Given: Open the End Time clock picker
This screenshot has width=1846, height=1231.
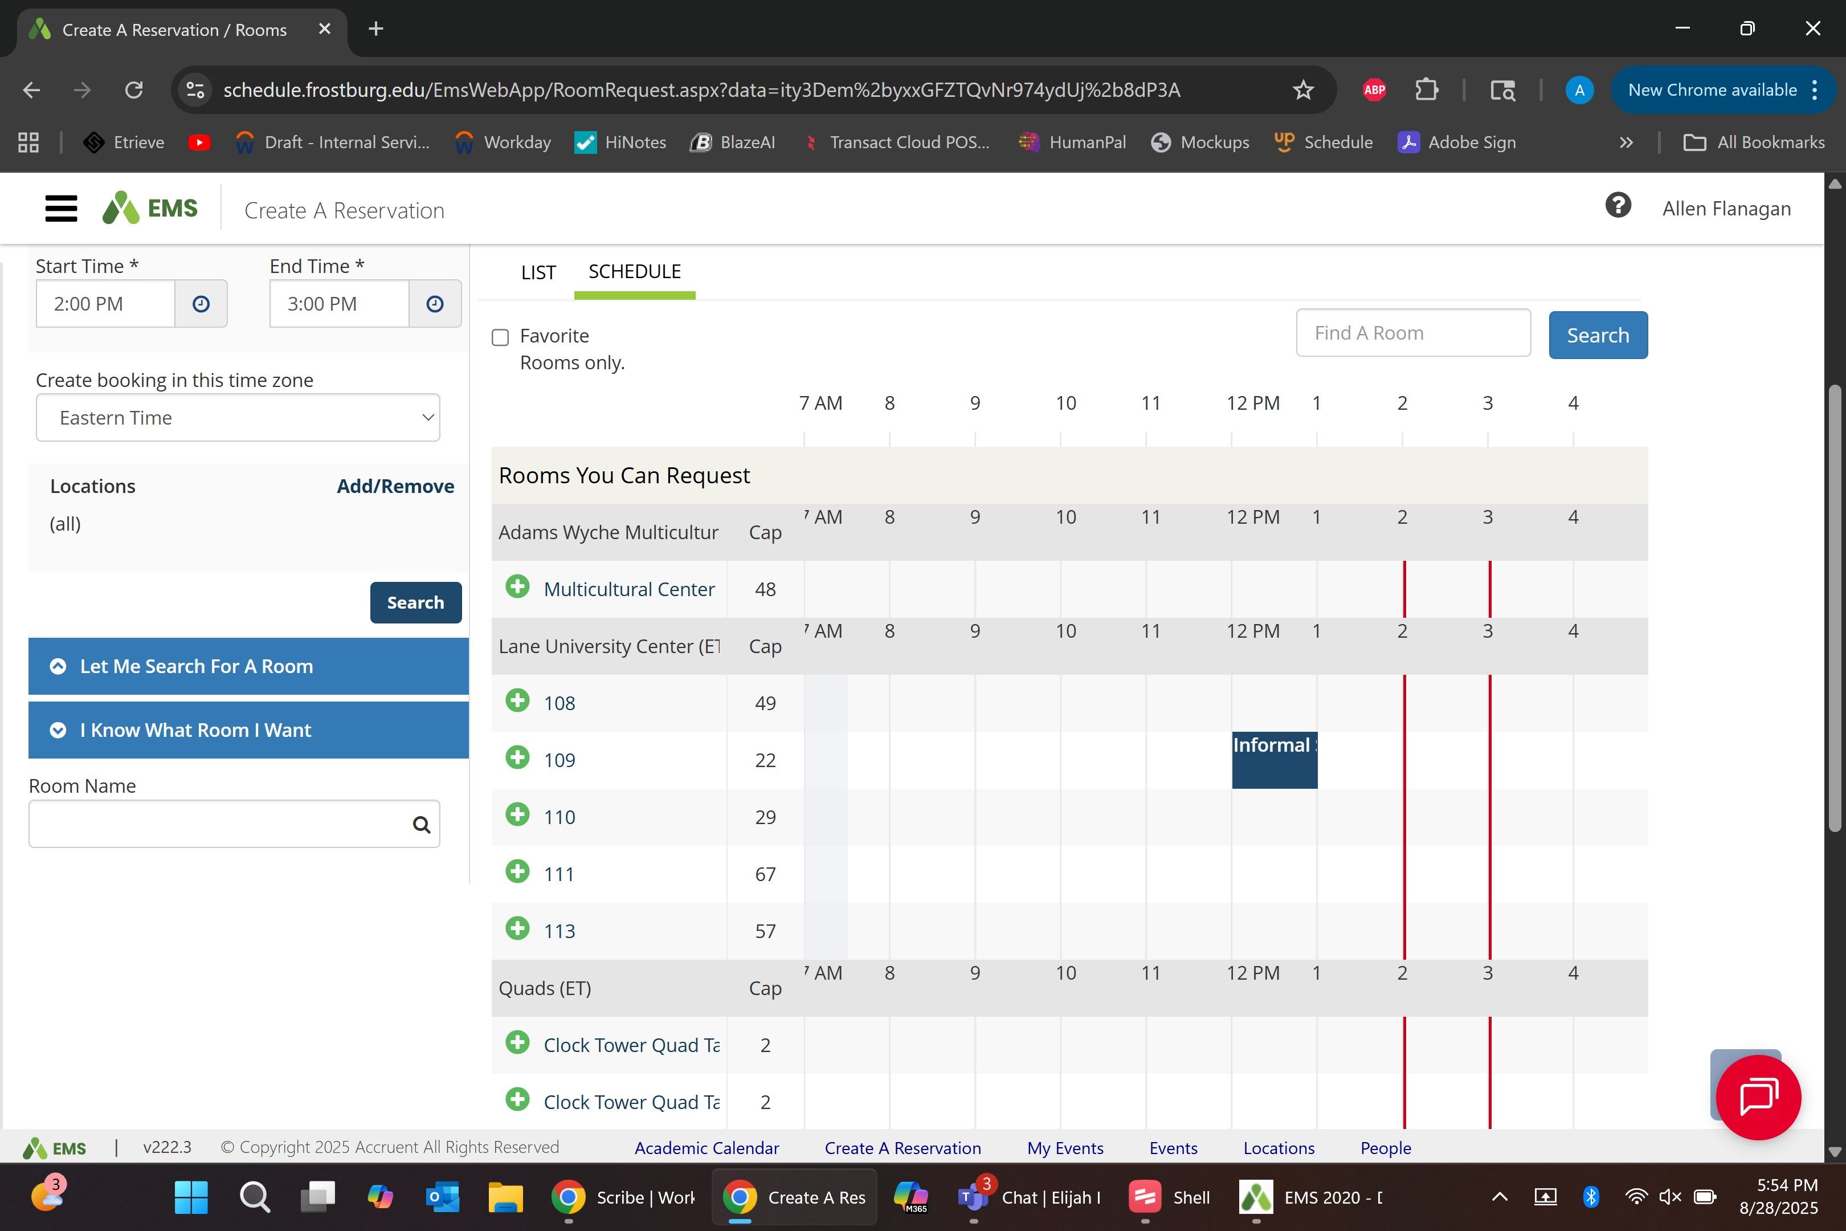Looking at the screenshot, I should (435, 304).
